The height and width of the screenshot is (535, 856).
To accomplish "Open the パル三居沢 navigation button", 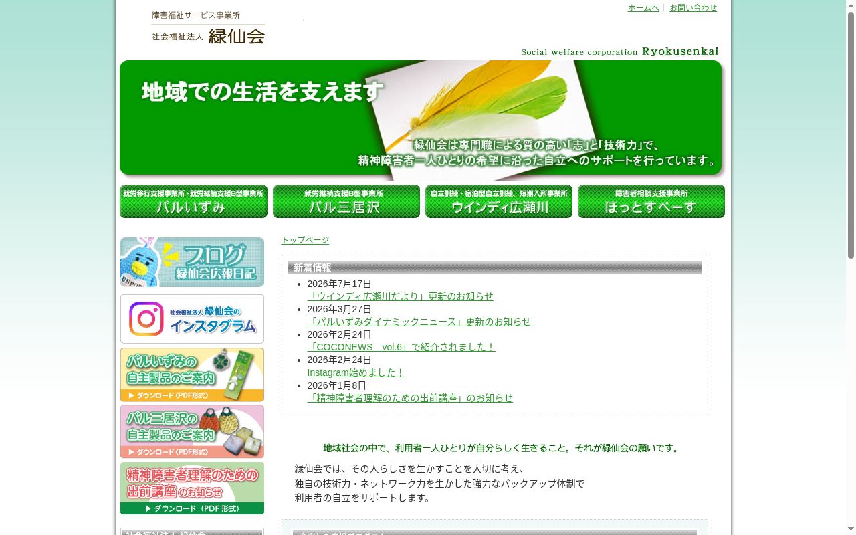I will pos(346,201).
